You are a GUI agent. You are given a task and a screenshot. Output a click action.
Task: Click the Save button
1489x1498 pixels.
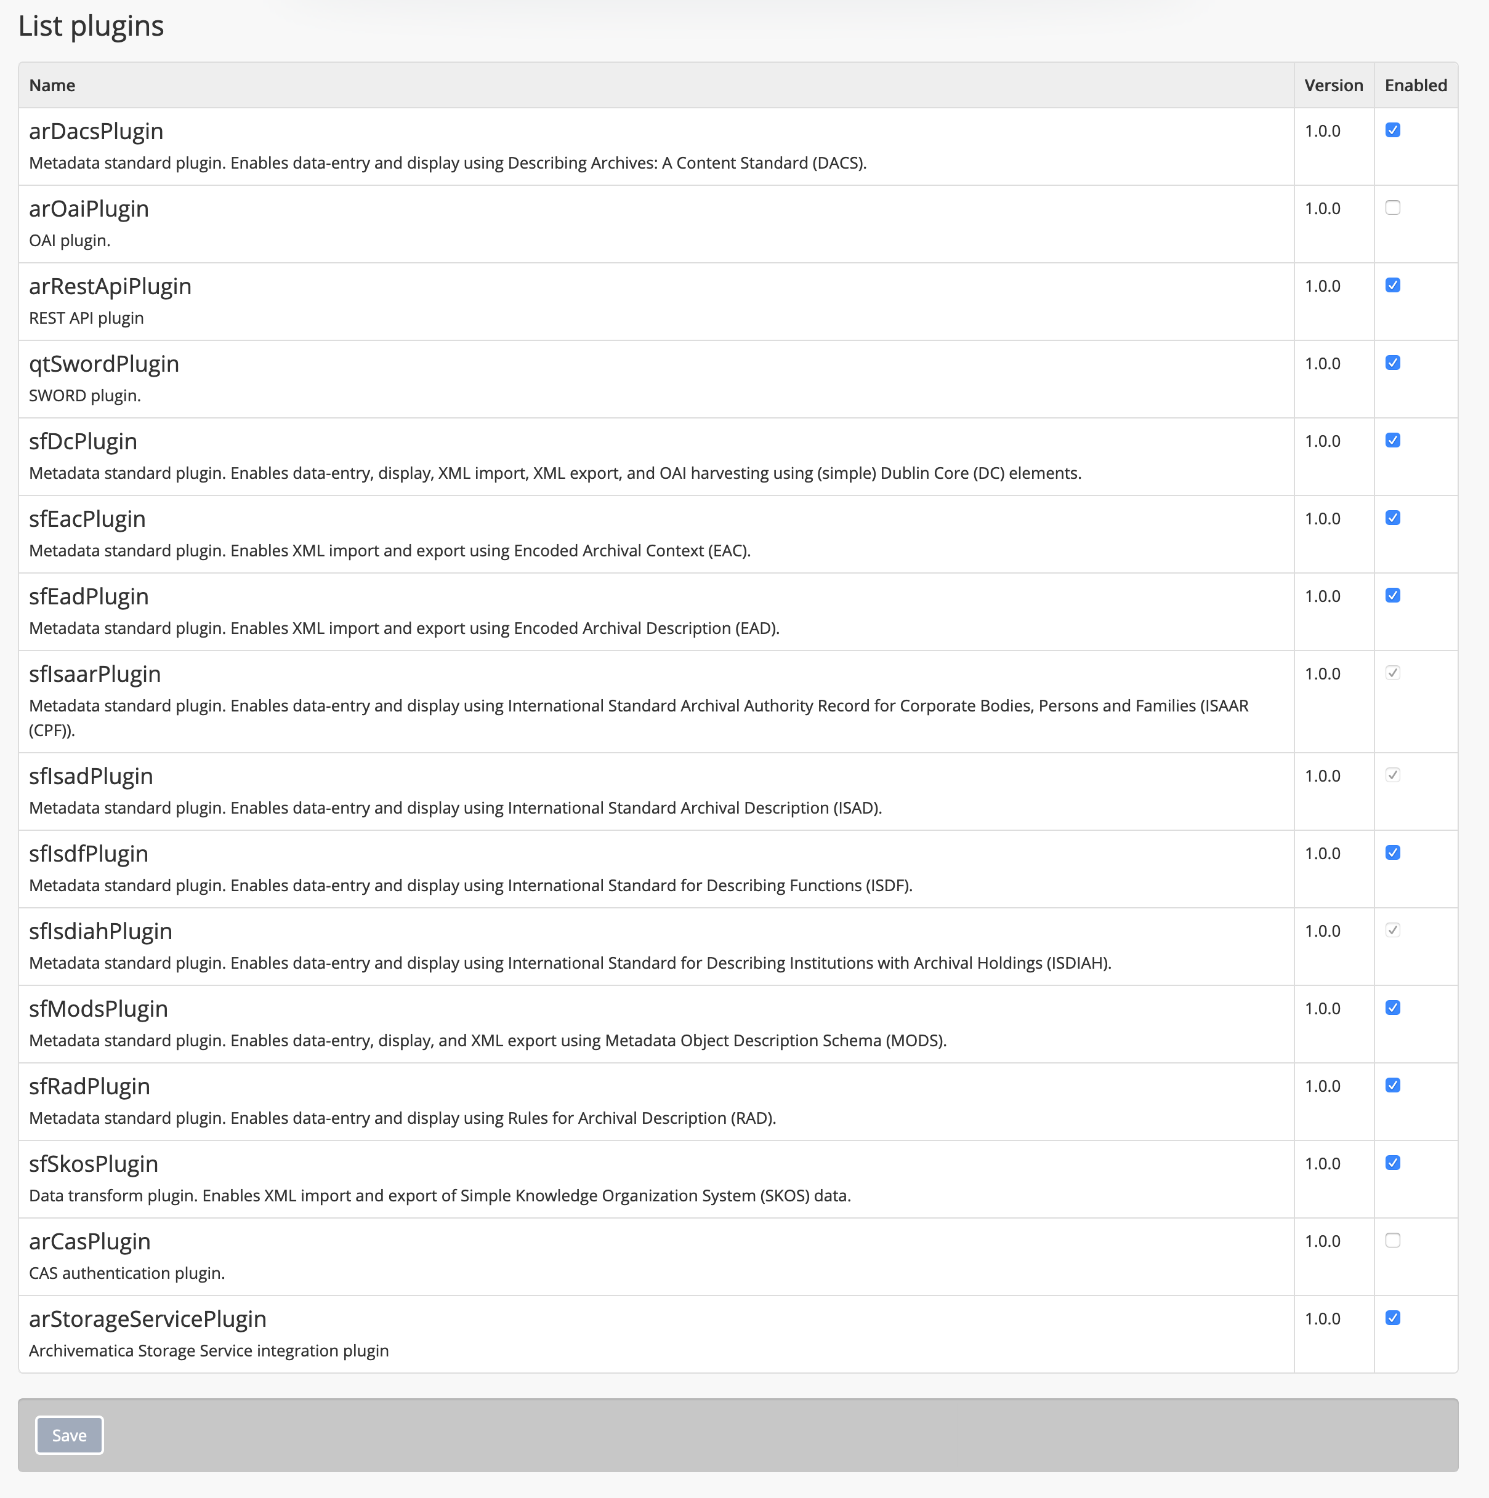tap(69, 1435)
